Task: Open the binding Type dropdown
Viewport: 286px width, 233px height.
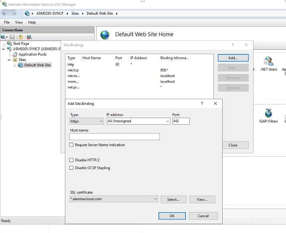Action: click(x=87, y=121)
